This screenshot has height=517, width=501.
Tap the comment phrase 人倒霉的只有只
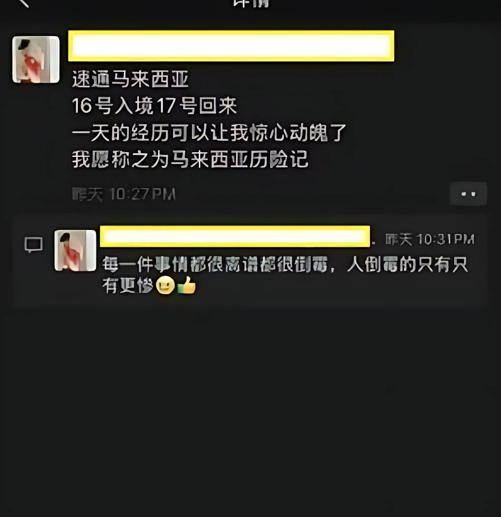(x=407, y=264)
